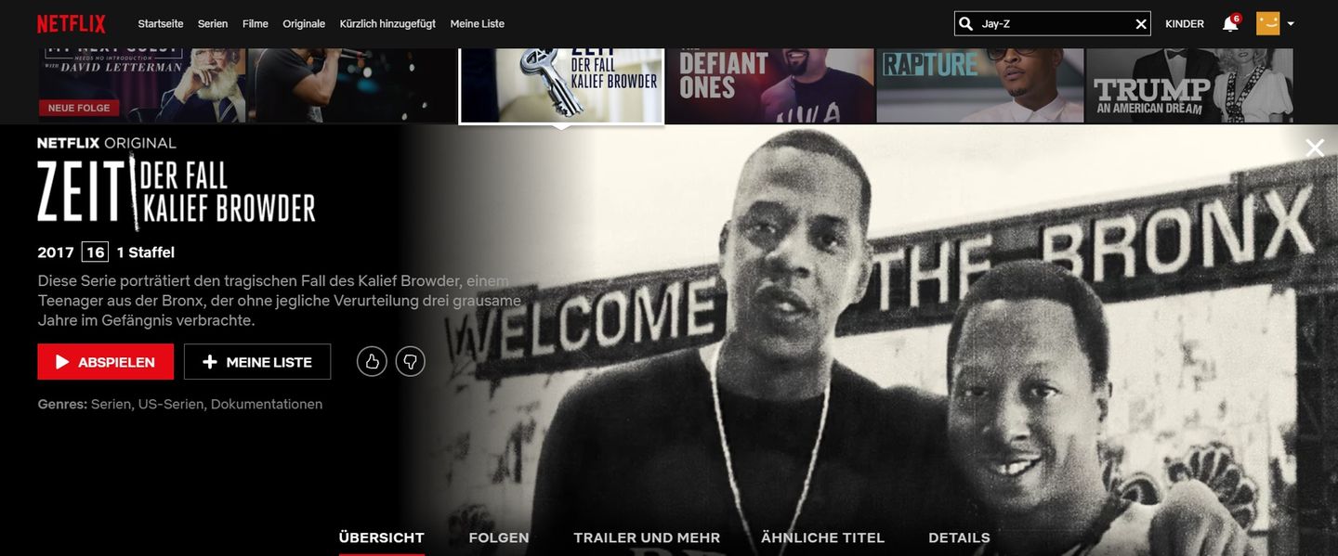The height and width of the screenshot is (556, 1338).
Task: Click the age rating 16 badge
Action: [95, 252]
